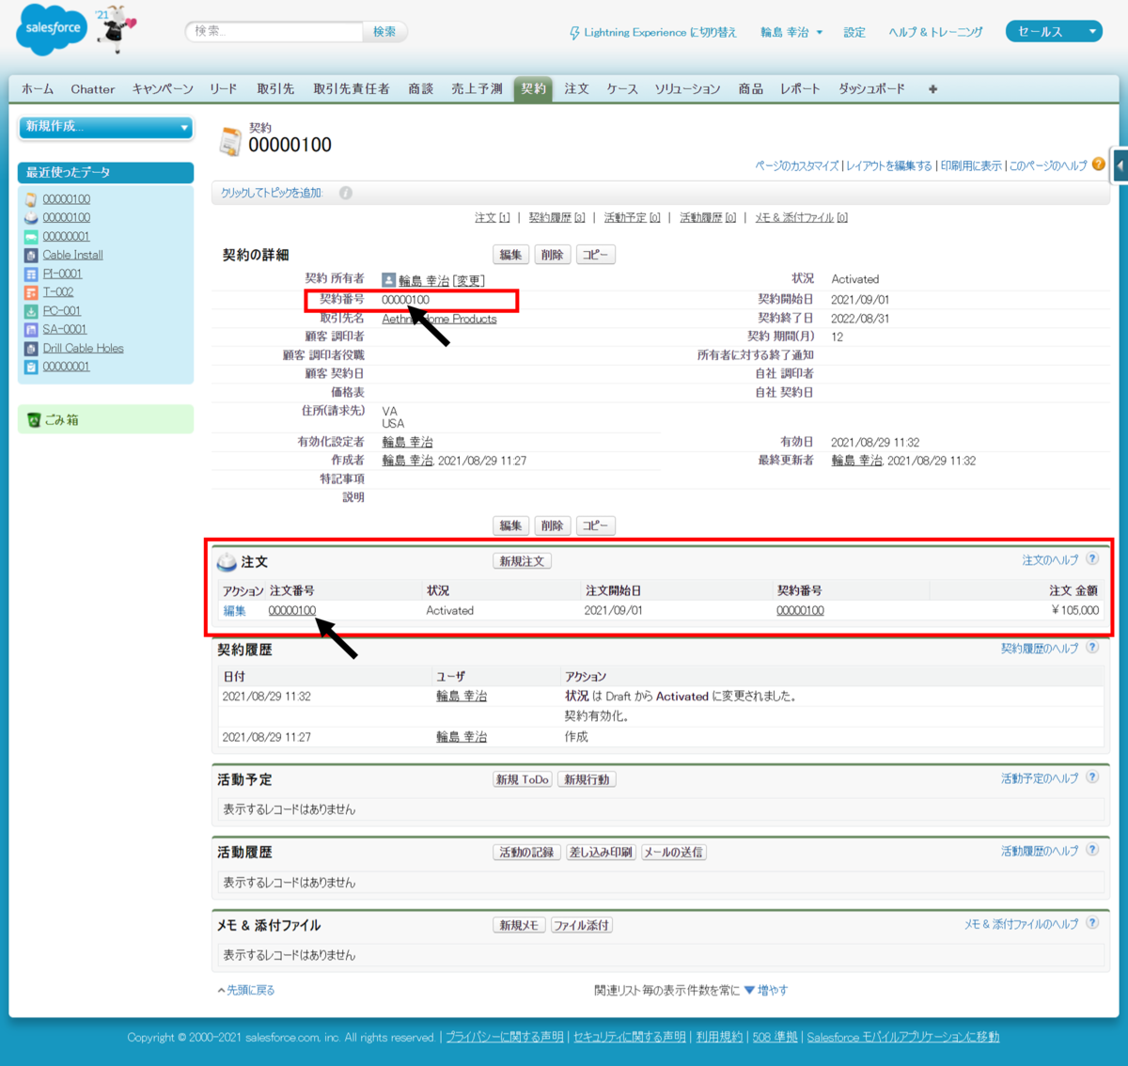Click the PC-001 recent item icon
Image resolution: width=1128 pixels, height=1066 pixels.
(31, 311)
